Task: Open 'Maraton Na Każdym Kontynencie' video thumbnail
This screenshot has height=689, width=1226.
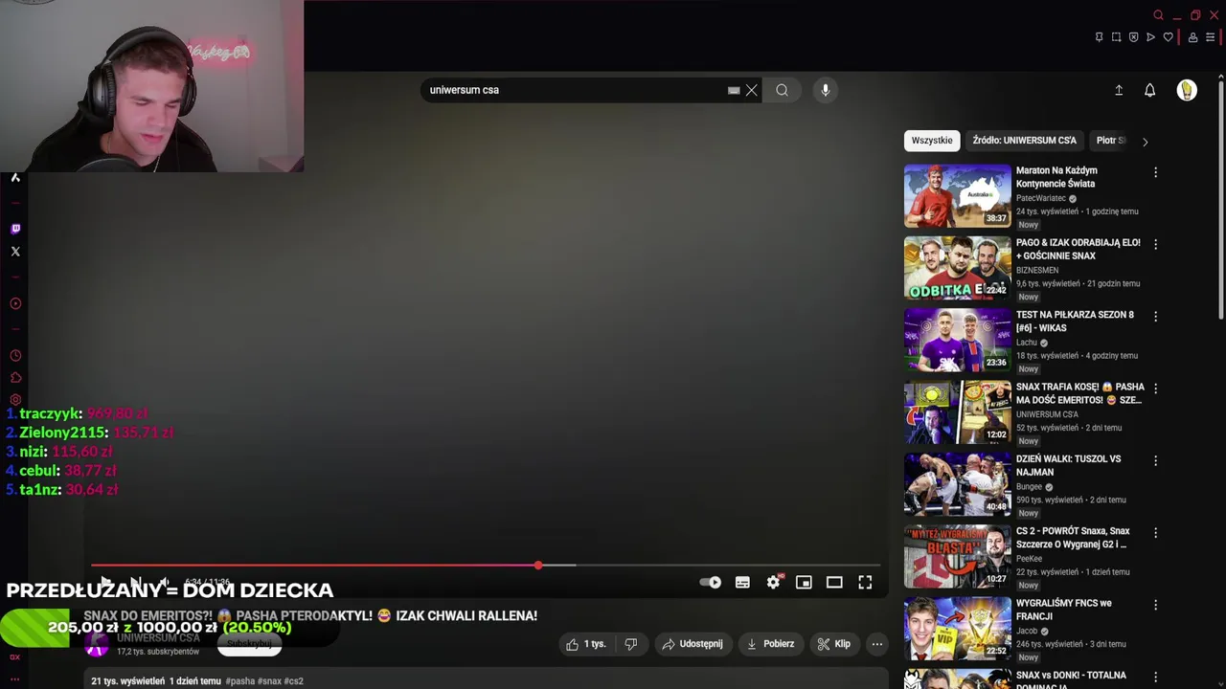Action: tap(957, 196)
